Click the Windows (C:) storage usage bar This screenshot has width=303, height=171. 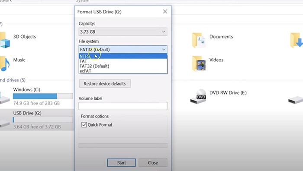pyautogui.click(x=43, y=96)
